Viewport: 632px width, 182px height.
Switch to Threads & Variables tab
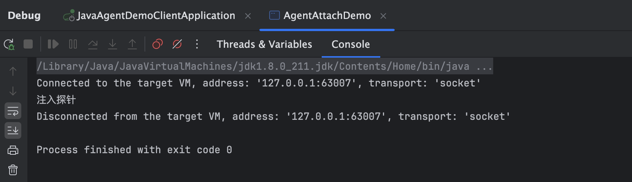(264, 44)
